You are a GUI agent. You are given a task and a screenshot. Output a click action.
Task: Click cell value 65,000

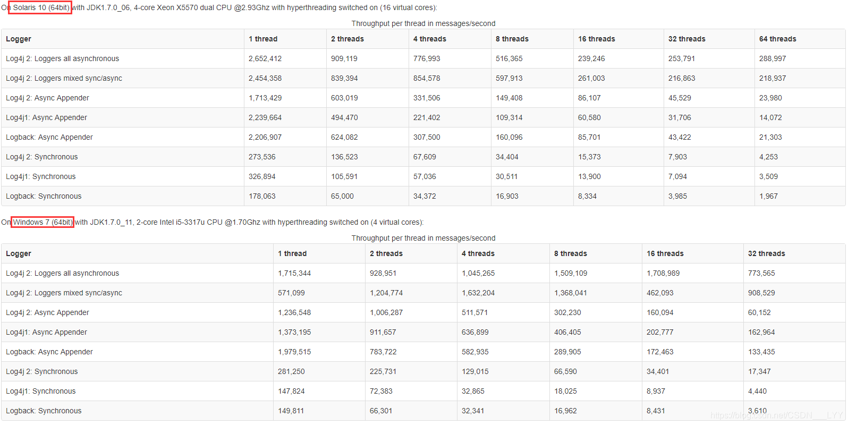pos(342,196)
